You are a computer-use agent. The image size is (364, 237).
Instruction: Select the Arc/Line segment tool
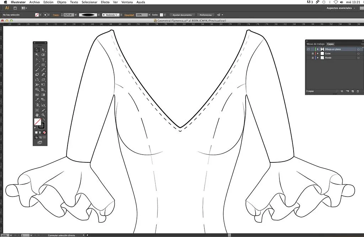(x=37, y=65)
